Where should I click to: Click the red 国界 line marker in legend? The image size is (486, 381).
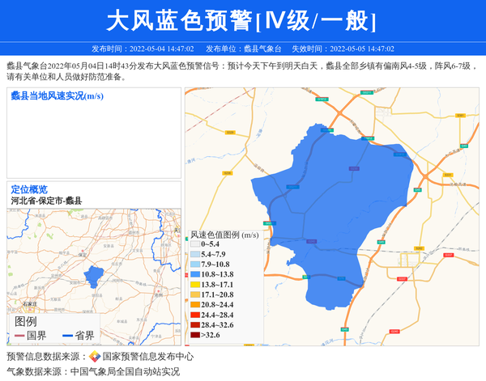19,336
